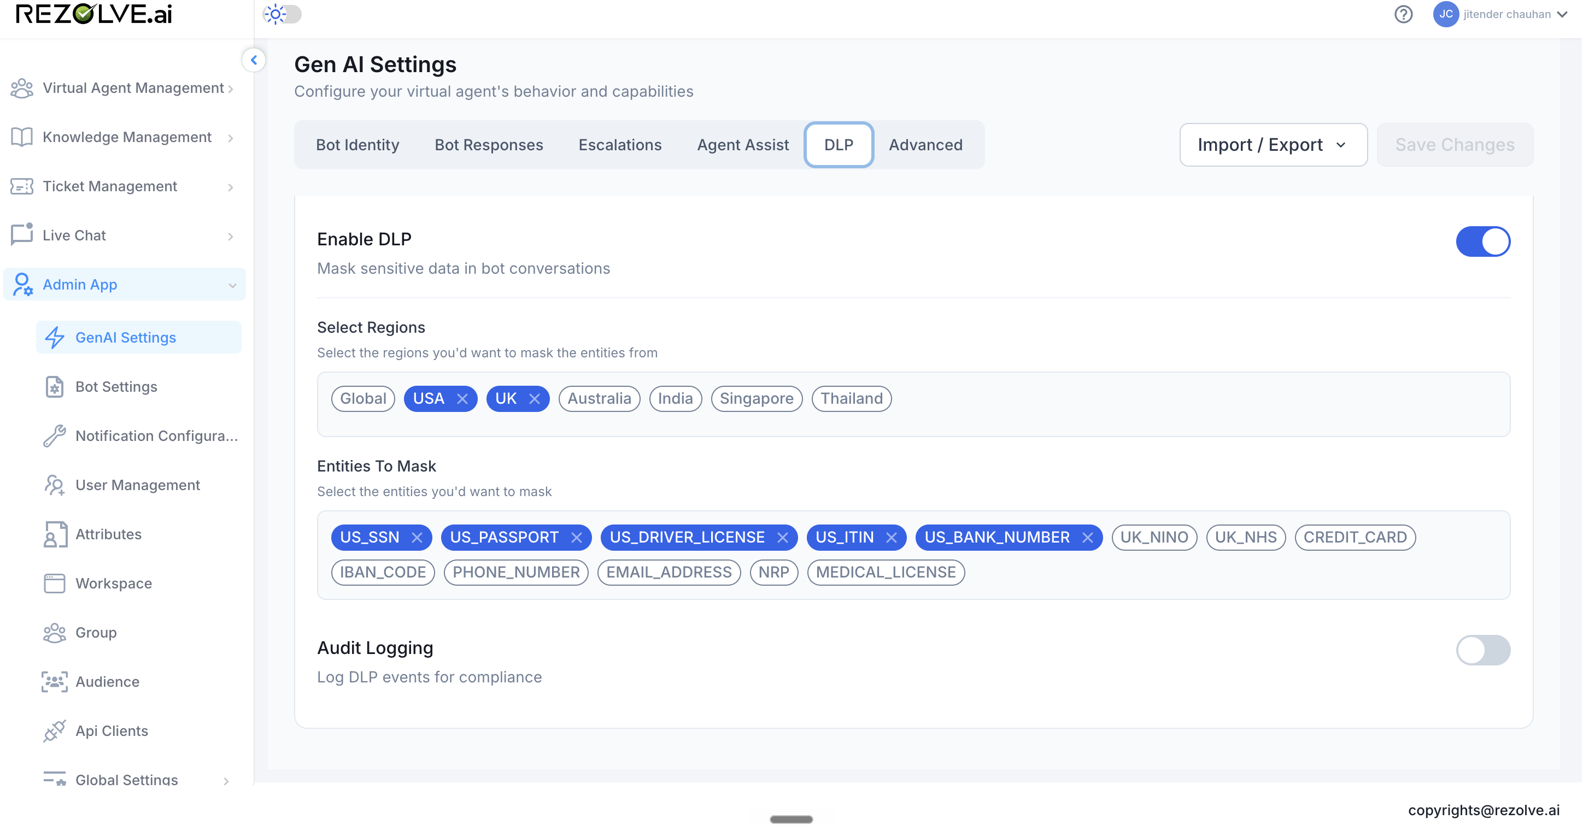Switch to the Escalations tab
The image size is (1583, 825).
pos(619,145)
